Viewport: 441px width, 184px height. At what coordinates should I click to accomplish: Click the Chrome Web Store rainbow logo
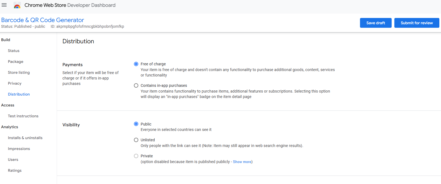pyautogui.click(x=17, y=5)
